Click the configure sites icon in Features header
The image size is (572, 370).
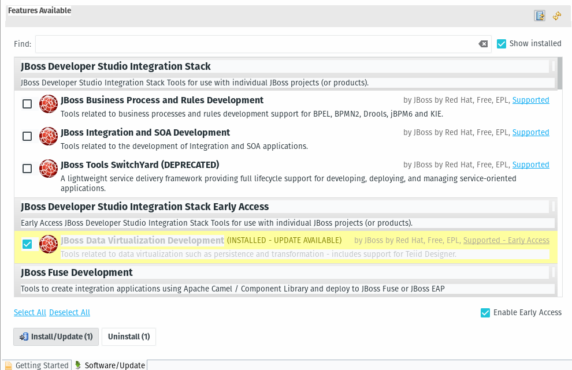click(x=540, y=16)
